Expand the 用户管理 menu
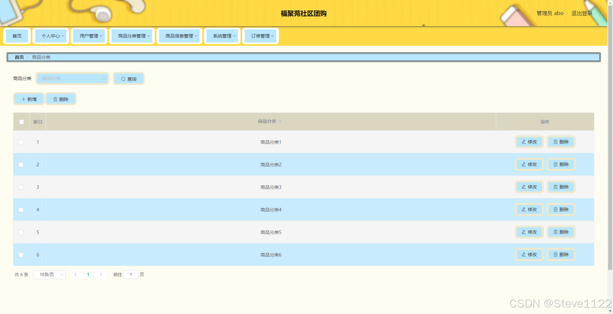The height and width of the screenshot is (314, 613). (x=89, y=36)
